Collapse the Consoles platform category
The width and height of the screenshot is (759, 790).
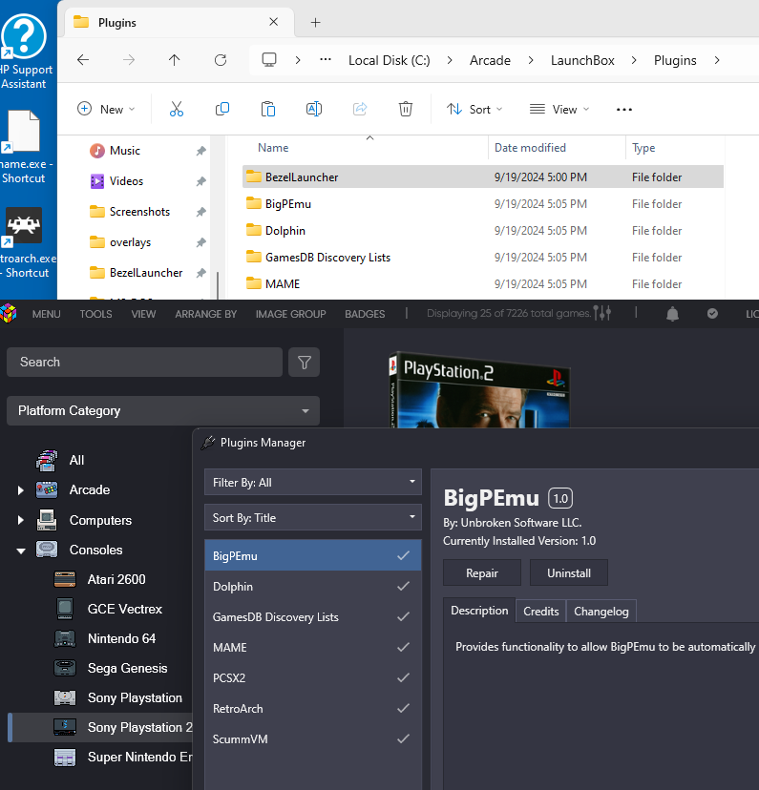[21, 551]
